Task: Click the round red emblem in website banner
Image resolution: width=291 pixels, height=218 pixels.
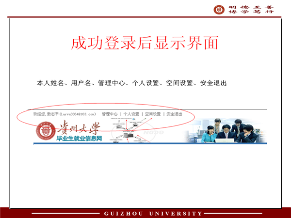Action: click(44, 130)
